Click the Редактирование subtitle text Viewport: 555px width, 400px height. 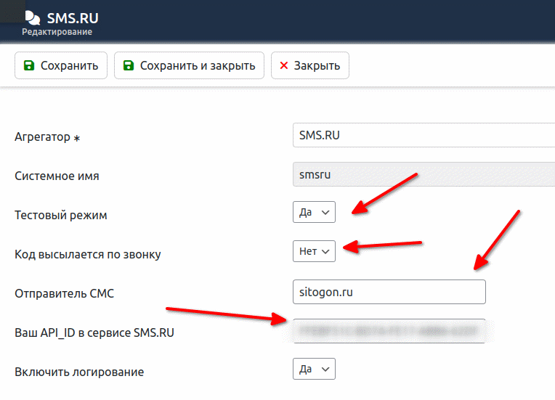[57, 32]
